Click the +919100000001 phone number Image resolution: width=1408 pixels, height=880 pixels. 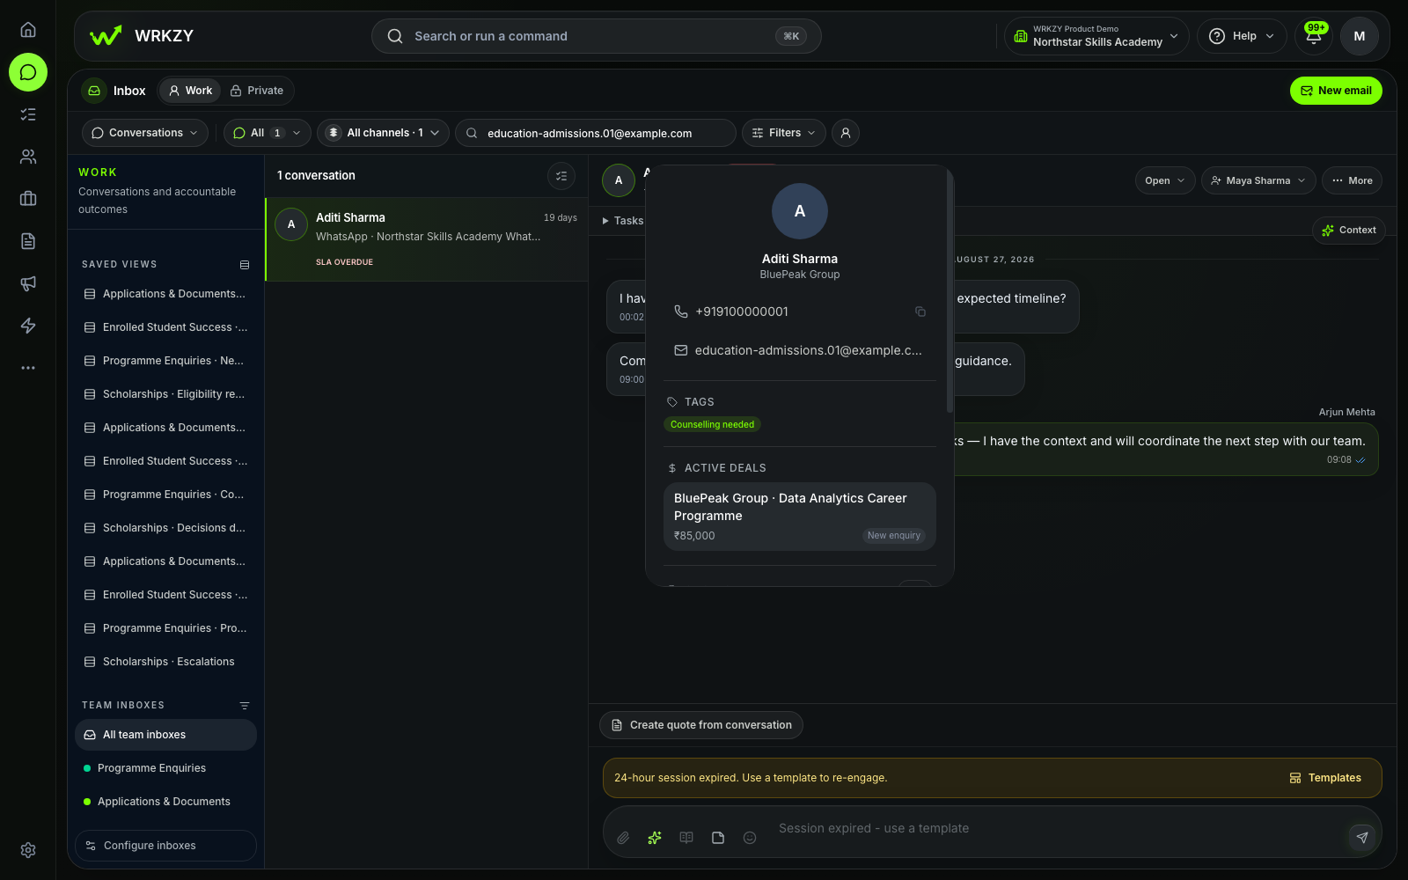pyautogui.click(x=742, y=312)
